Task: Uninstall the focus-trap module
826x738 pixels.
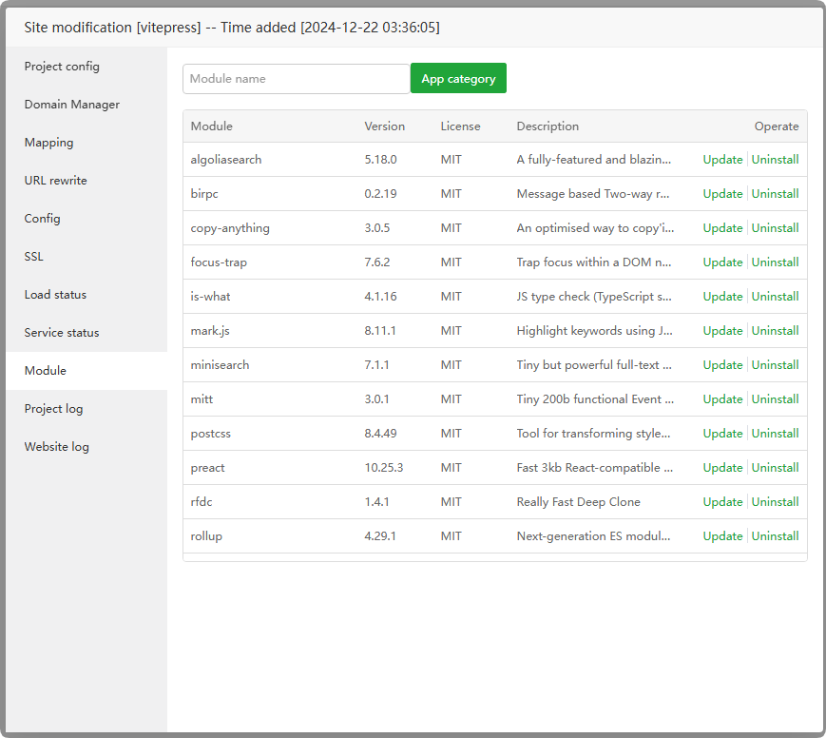Action: (x=775, y=262)
